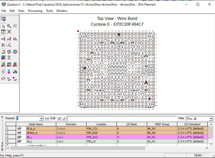Screen dimensions: 215x158
Task: Click the PIN_Y21 location cell
Action: click(x=101, y=129)
